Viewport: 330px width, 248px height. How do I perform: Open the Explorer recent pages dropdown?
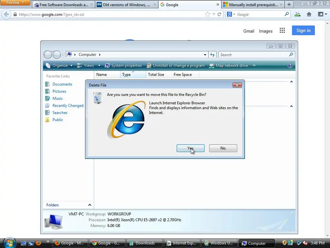[x=63, y=55]
